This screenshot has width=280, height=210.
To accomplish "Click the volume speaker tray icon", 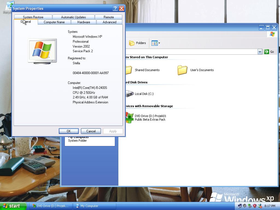I will point(245,206).
